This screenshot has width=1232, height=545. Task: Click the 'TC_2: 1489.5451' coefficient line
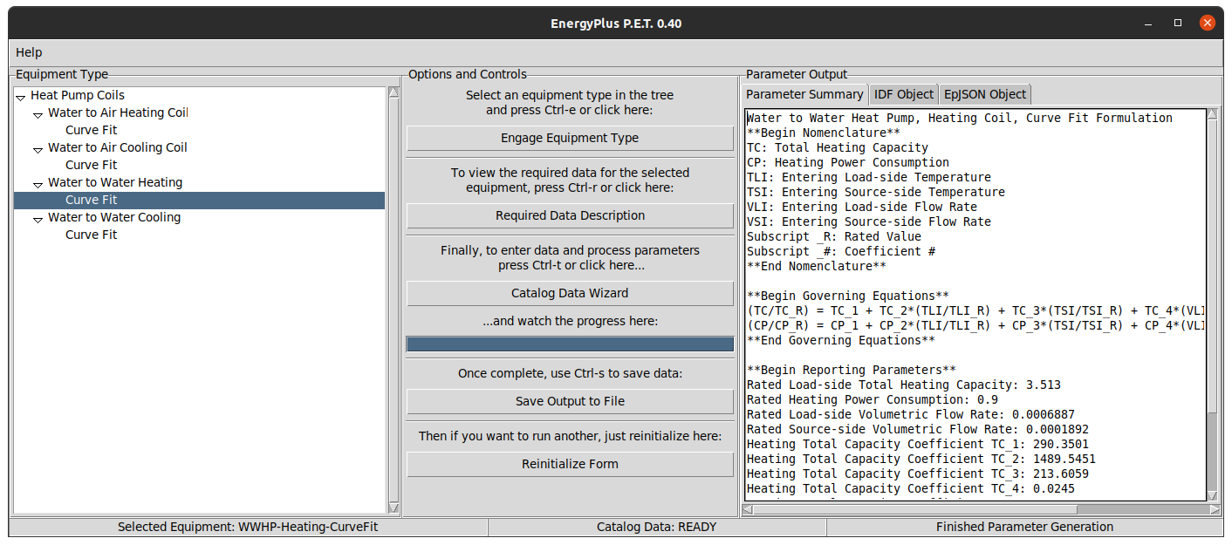click(921, 459)
